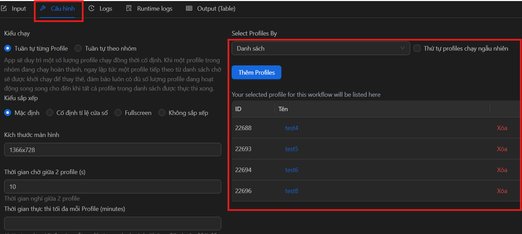Open the Output (Table) tab
Image resolution: width=522 pixels, height=234 pixels.
point(216,9)
